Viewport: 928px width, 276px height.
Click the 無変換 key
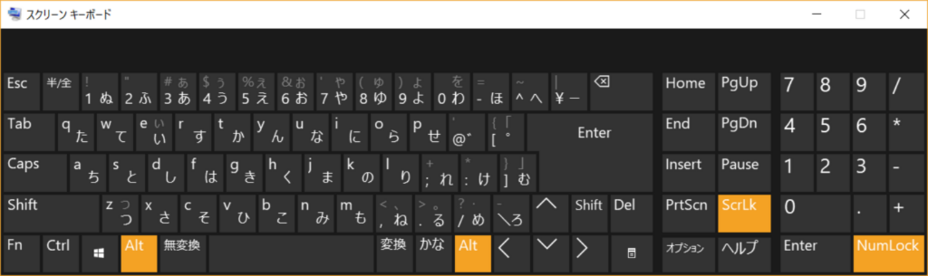[x=182, y=253]
